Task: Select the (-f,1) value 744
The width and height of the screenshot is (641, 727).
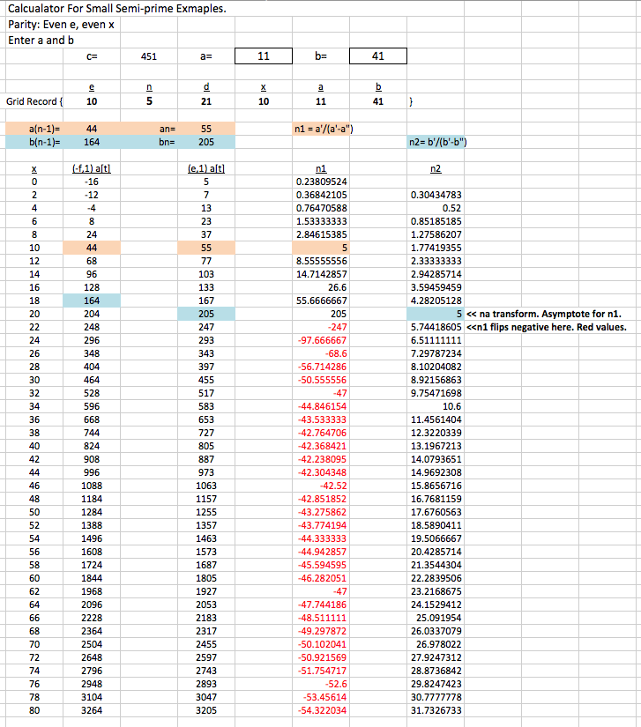Action: pyautogui.click(x=92, y=433)
